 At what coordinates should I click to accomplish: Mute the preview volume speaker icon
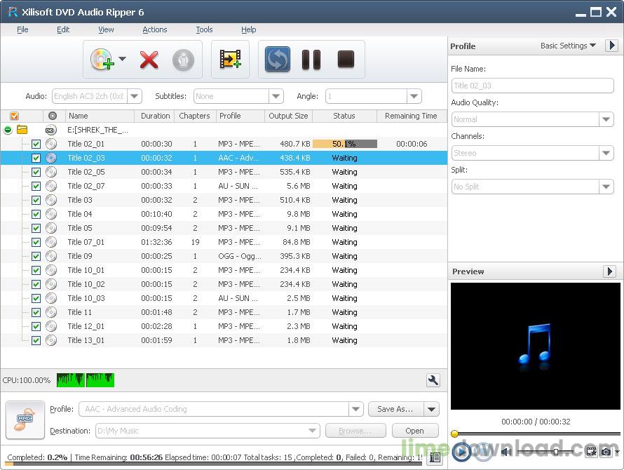tap(506, 452)
